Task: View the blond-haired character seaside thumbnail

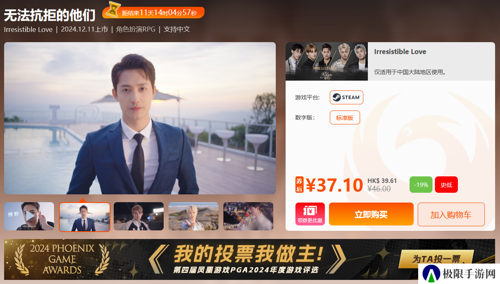Action: [x=194, y=216]
